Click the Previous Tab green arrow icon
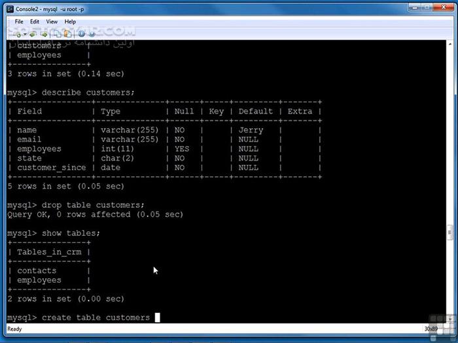Screen dimensions: 458x343 coord(33,34)
